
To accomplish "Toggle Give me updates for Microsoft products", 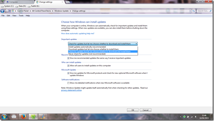I will click(x=68, y=73).
